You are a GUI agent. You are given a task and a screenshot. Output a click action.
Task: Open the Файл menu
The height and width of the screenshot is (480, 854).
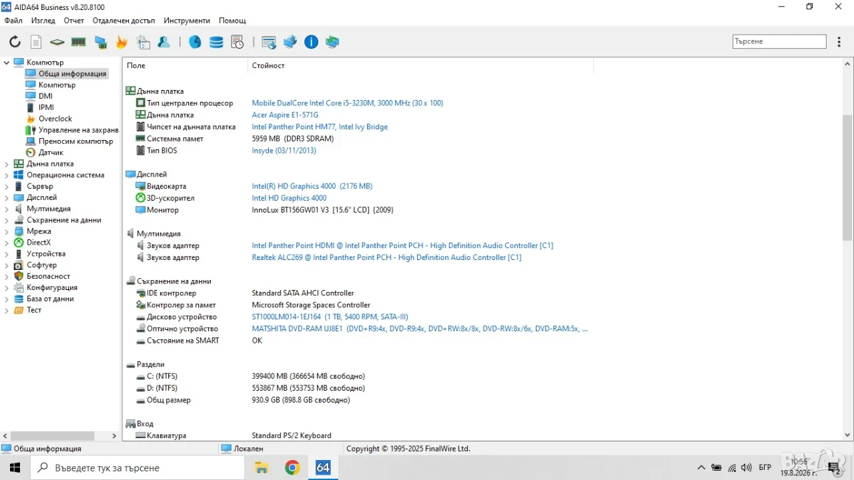[13, 21]
